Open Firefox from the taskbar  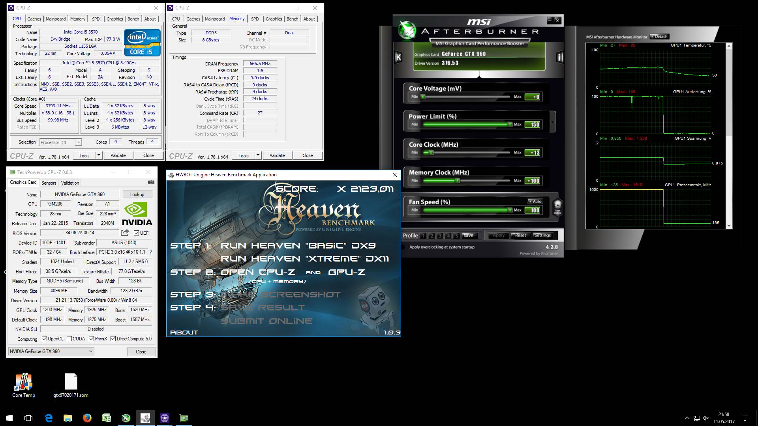click(x=87, y=418)
